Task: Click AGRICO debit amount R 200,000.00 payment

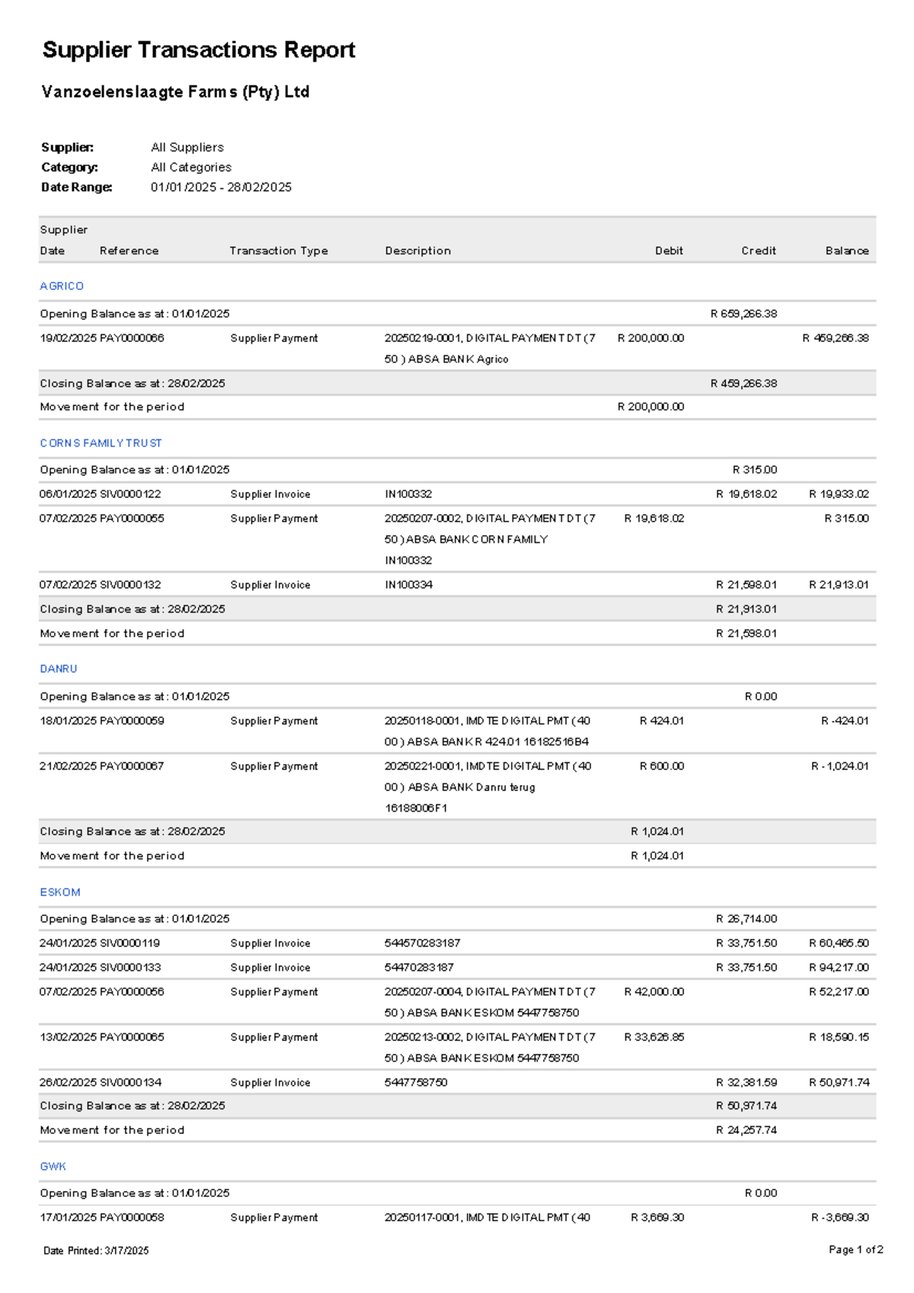Action: [651, 338]
